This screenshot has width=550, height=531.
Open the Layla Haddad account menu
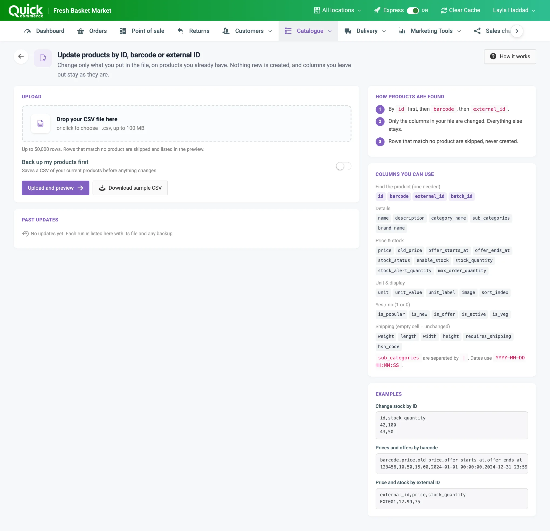514,11
